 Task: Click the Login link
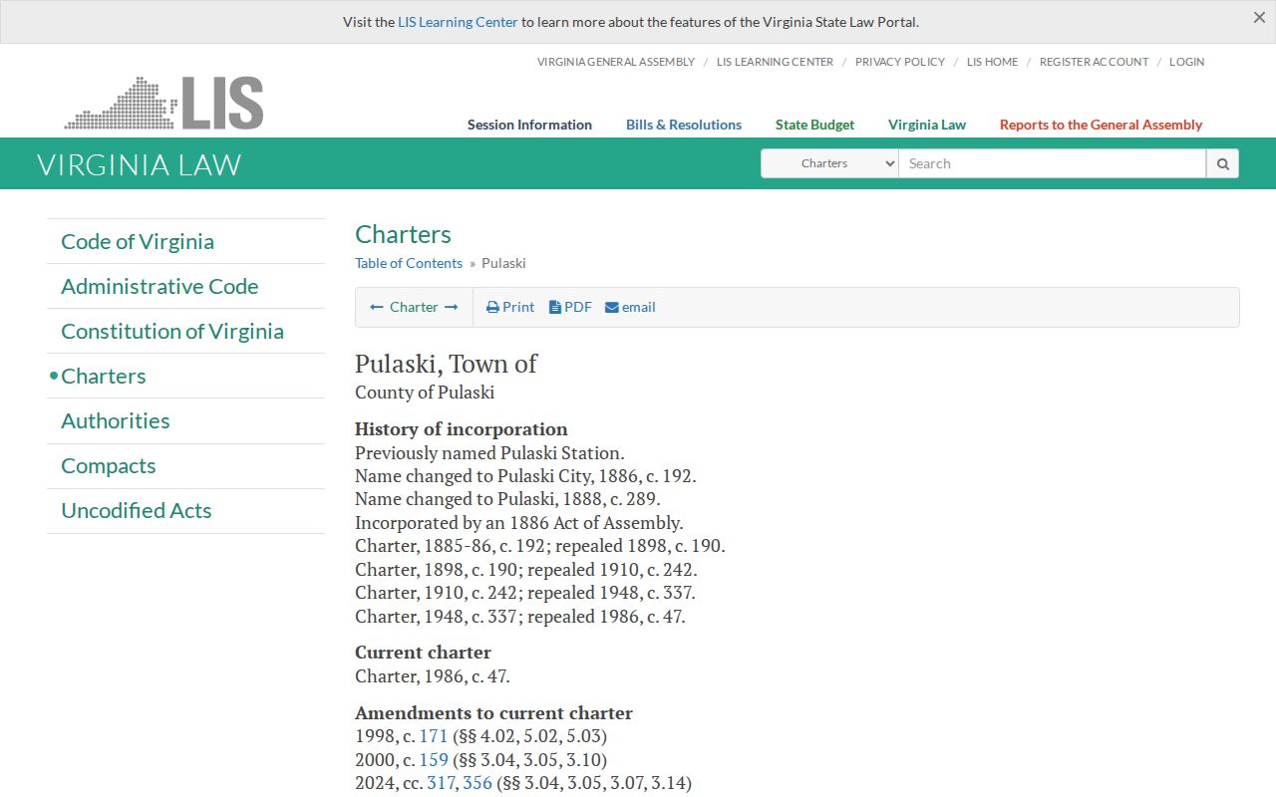1186,62
